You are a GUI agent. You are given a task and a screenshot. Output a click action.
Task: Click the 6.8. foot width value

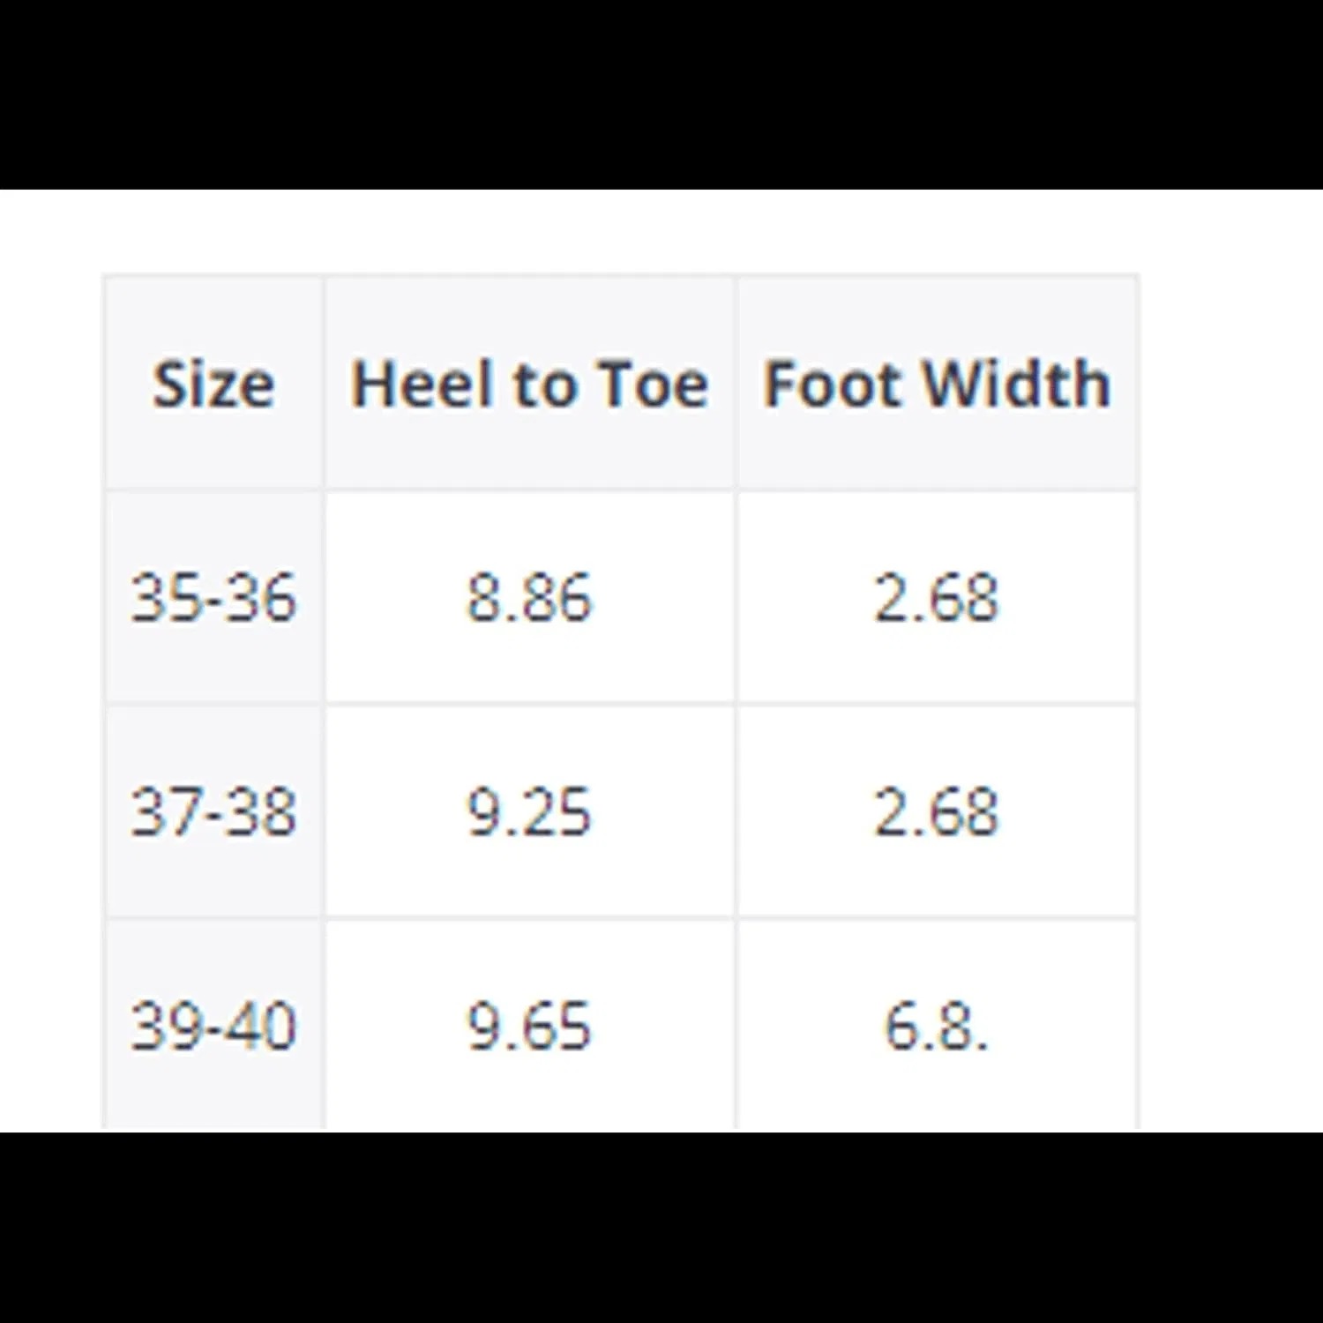[937, 1026]
